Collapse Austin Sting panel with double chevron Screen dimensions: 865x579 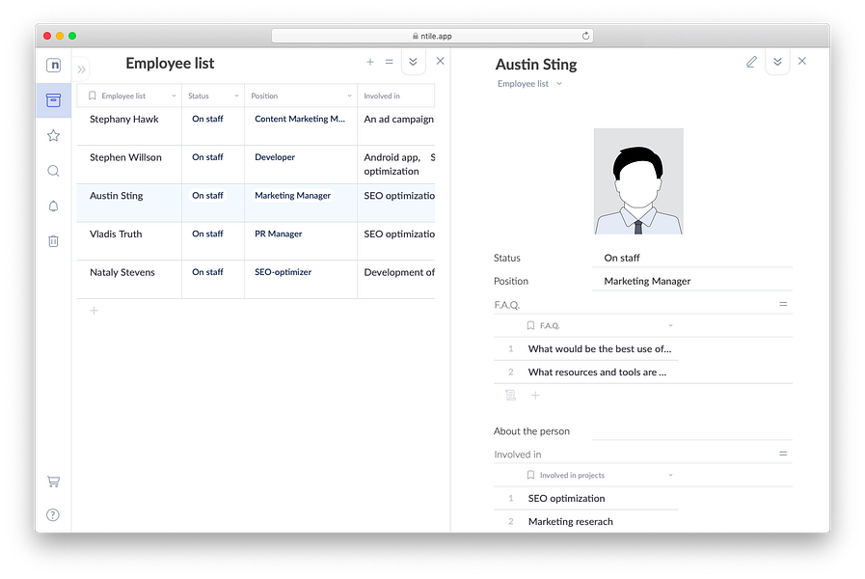point(777,62)
